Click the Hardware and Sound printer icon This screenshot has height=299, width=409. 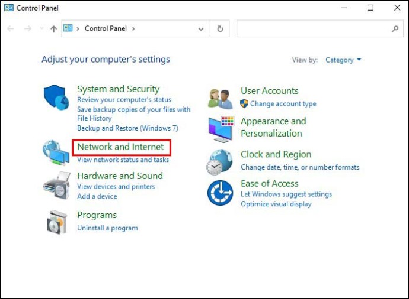[56, 185]
